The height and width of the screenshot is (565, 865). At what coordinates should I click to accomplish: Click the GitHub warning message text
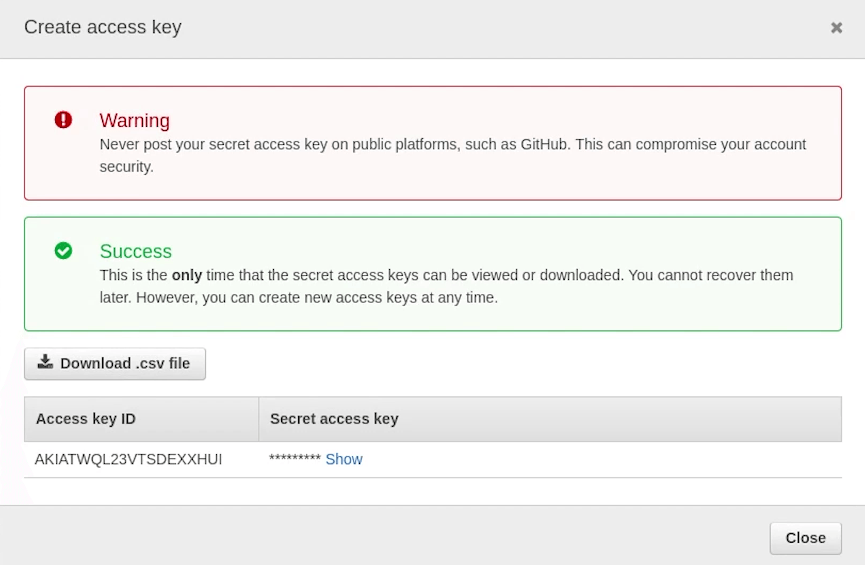[x=453, y=145]
